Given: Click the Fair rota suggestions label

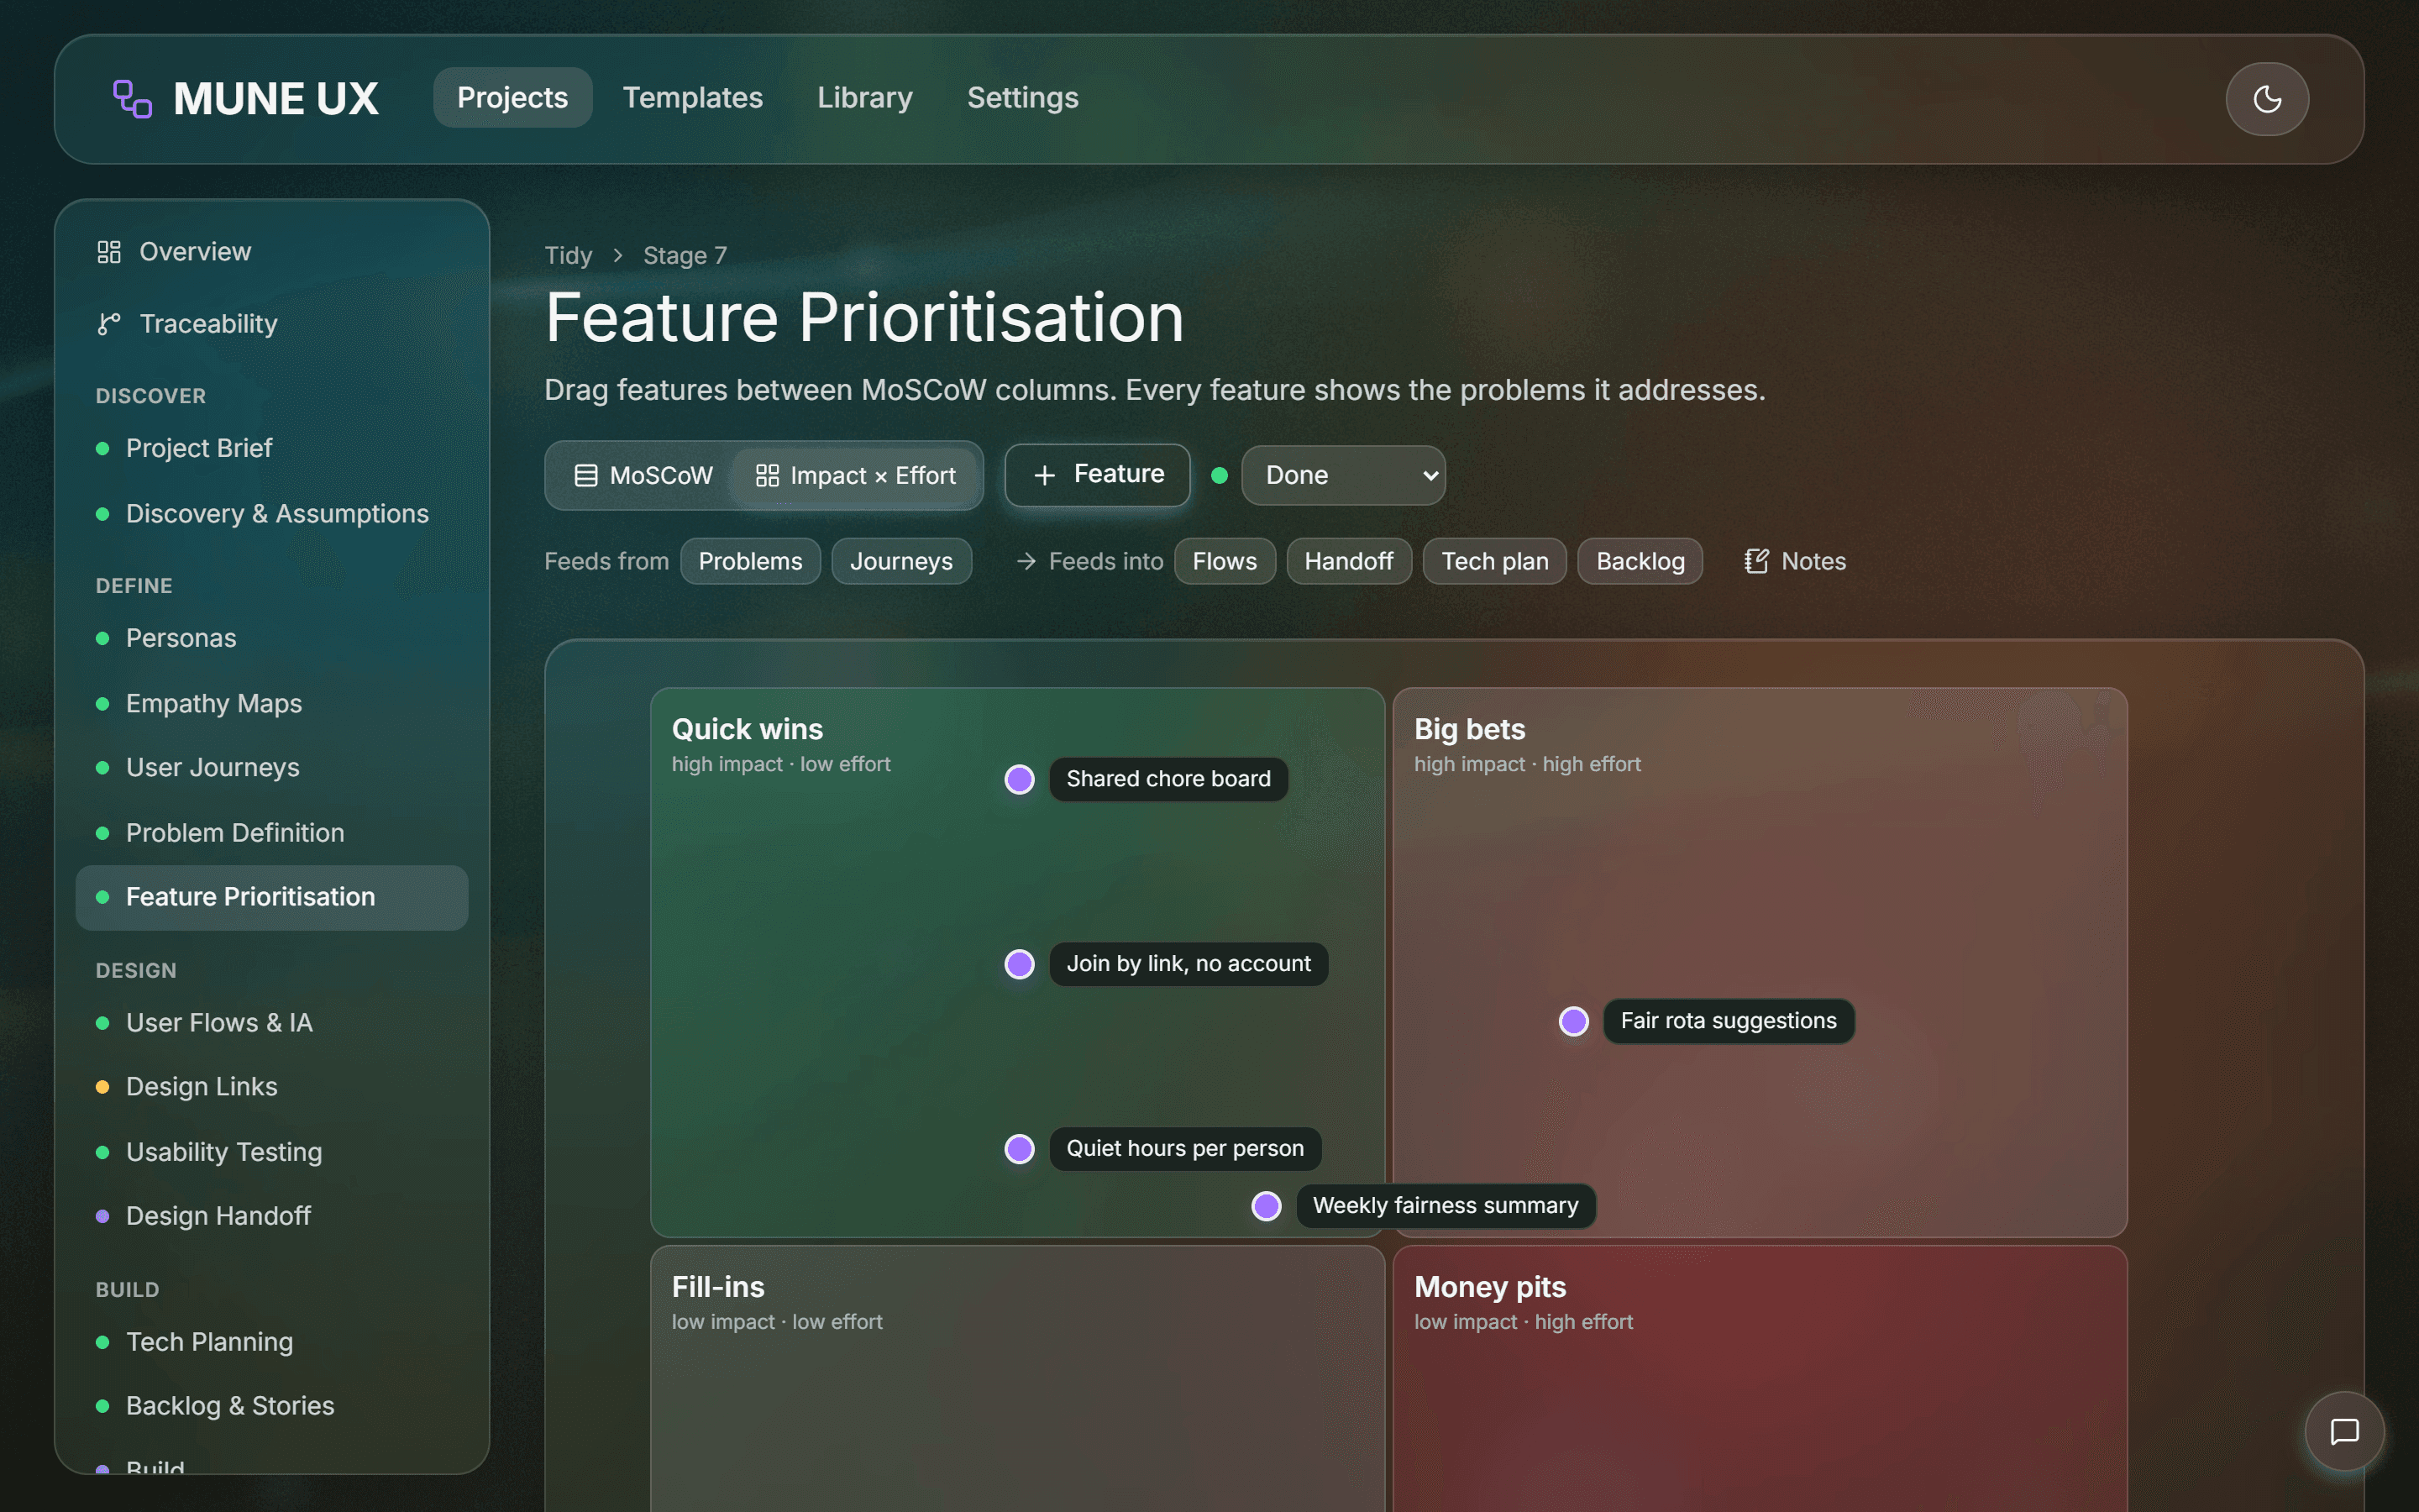Looking at the screenshot, I should [1729, 1021].
